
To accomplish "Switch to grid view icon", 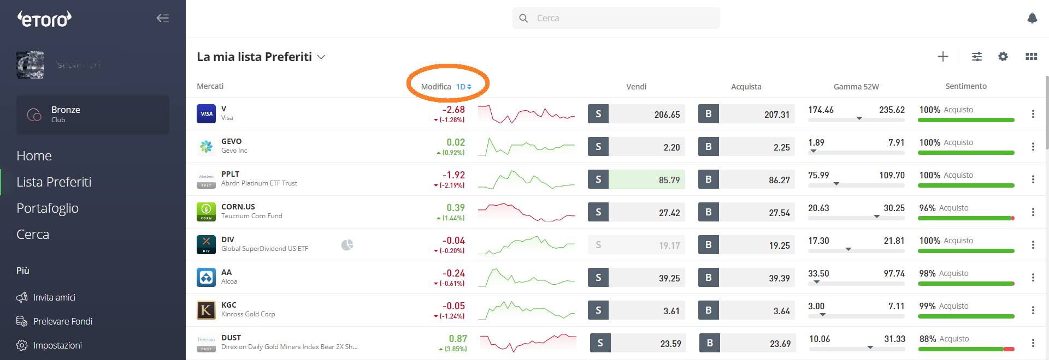I will 1032,56.
